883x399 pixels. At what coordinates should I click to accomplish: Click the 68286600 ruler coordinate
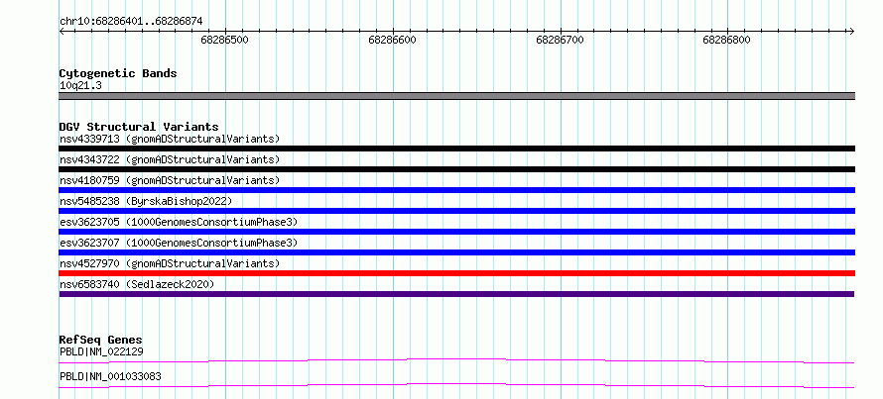click(393, 40)
